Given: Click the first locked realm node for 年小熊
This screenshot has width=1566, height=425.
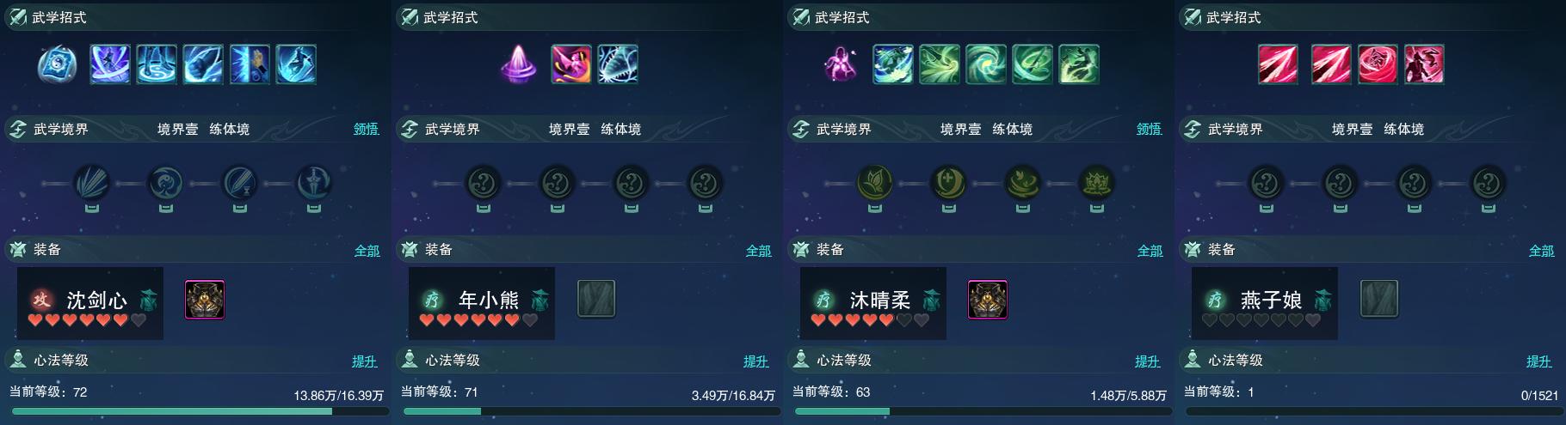Looking at the screenshot, I should [484, 183].
